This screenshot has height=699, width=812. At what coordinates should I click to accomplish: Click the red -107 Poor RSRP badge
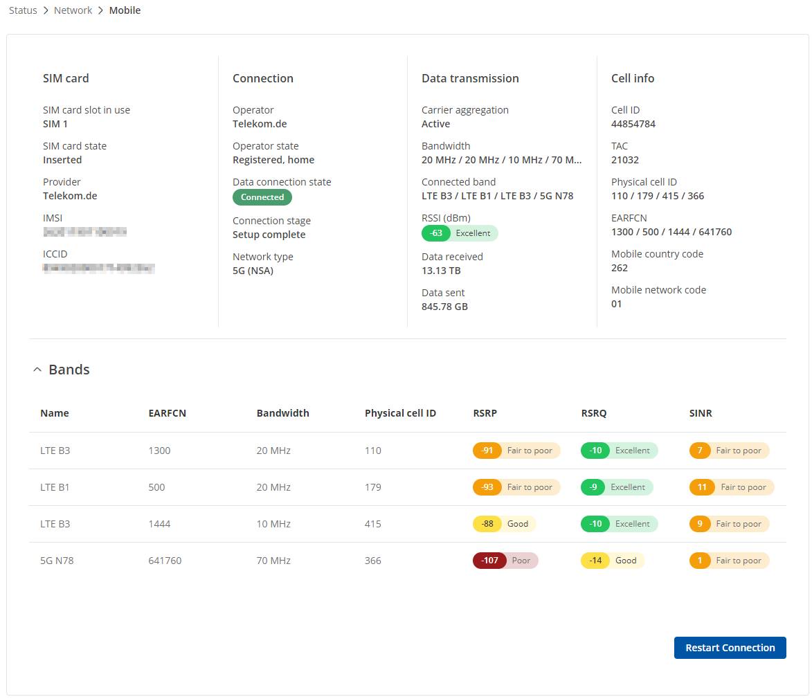pyautogui.click(x=505, y=561)
